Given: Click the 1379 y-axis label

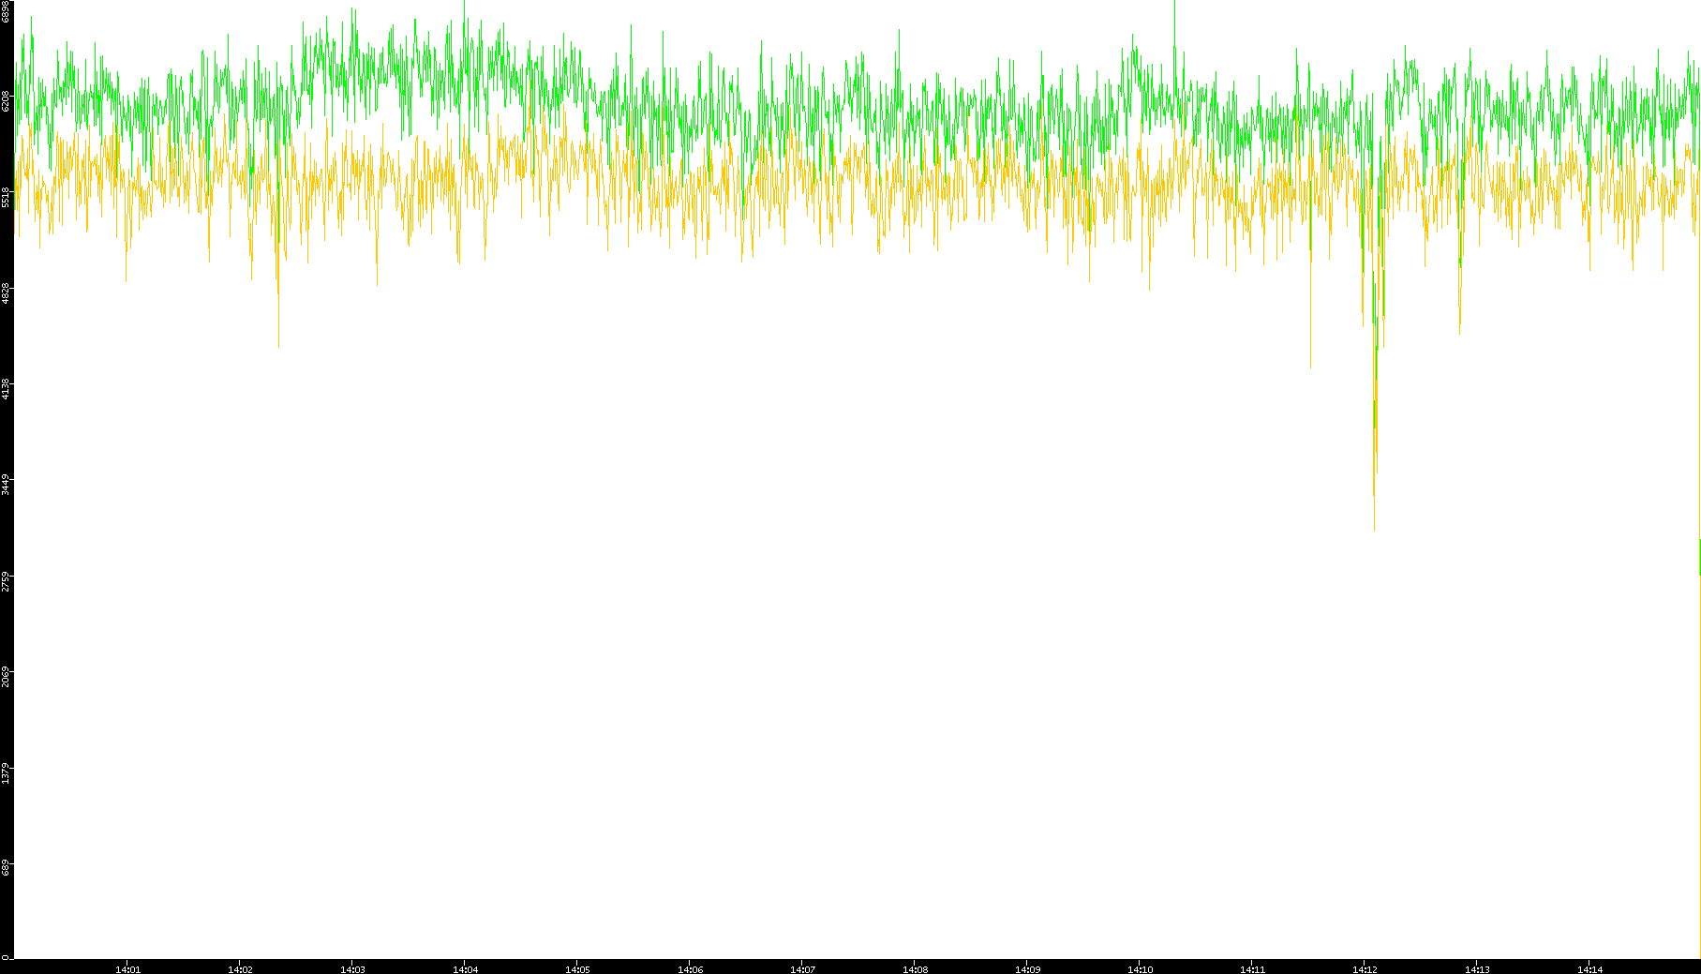Looking at the screenshot, I should [6, 773].
